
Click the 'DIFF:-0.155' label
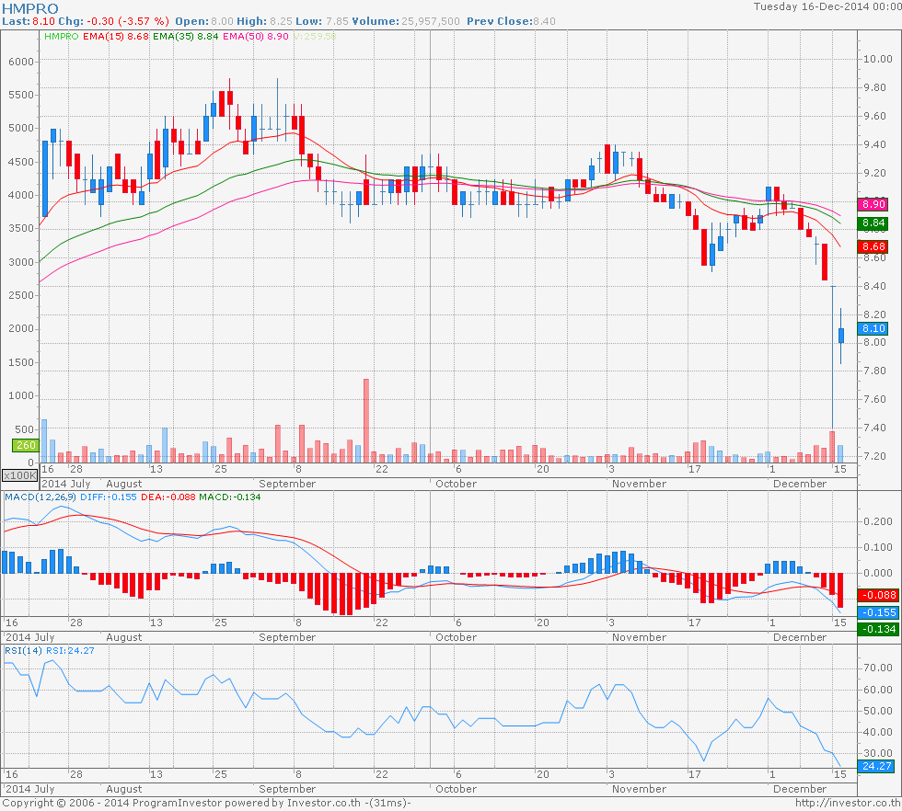pos(109,497)
